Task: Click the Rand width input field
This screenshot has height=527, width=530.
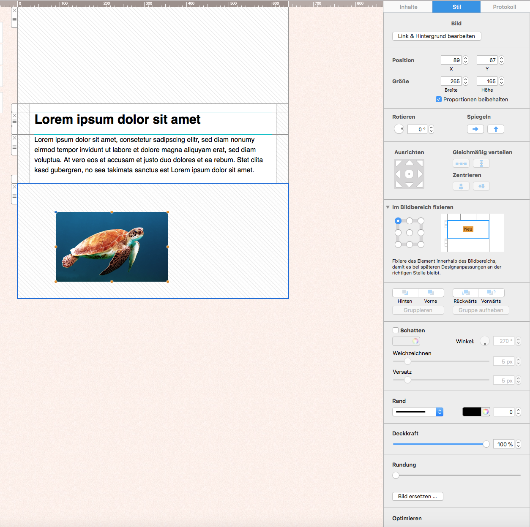Action: click(x=504, y=412)
